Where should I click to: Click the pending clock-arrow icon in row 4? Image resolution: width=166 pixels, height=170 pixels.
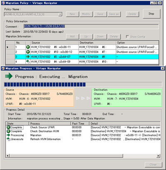pyautogui.click(x=28, y=61)
